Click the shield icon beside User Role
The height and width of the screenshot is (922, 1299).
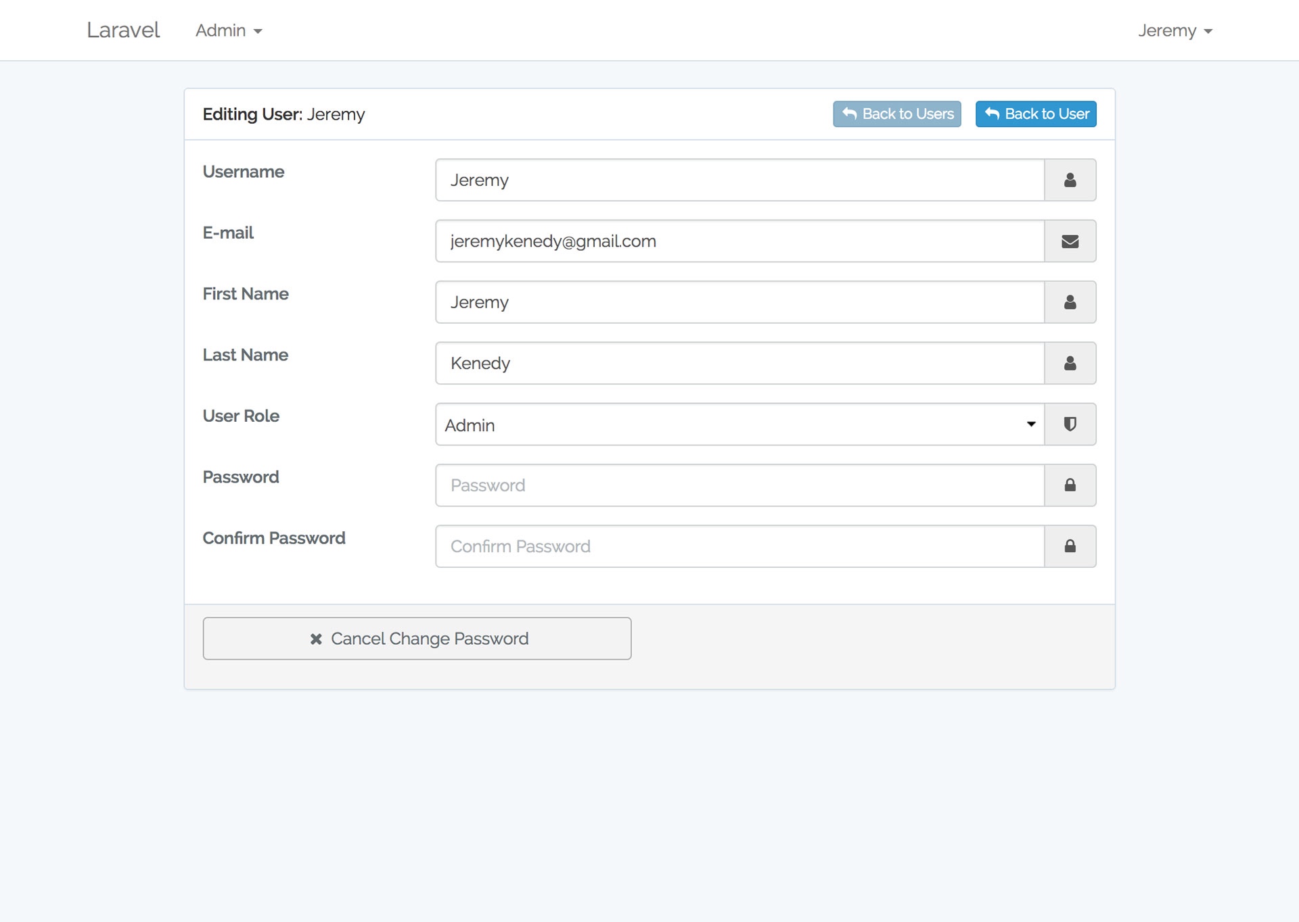(x=1070, y=424)
